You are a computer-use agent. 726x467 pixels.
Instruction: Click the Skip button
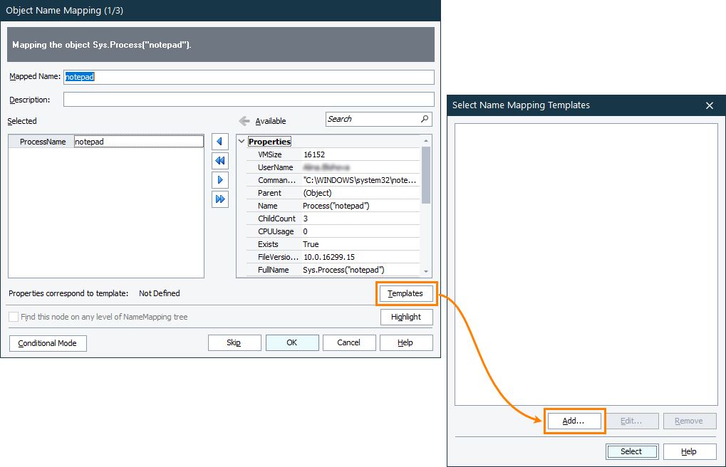234,342
